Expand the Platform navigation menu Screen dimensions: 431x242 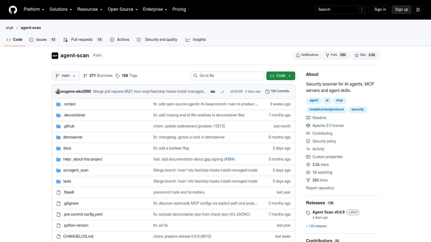[34, 9]
